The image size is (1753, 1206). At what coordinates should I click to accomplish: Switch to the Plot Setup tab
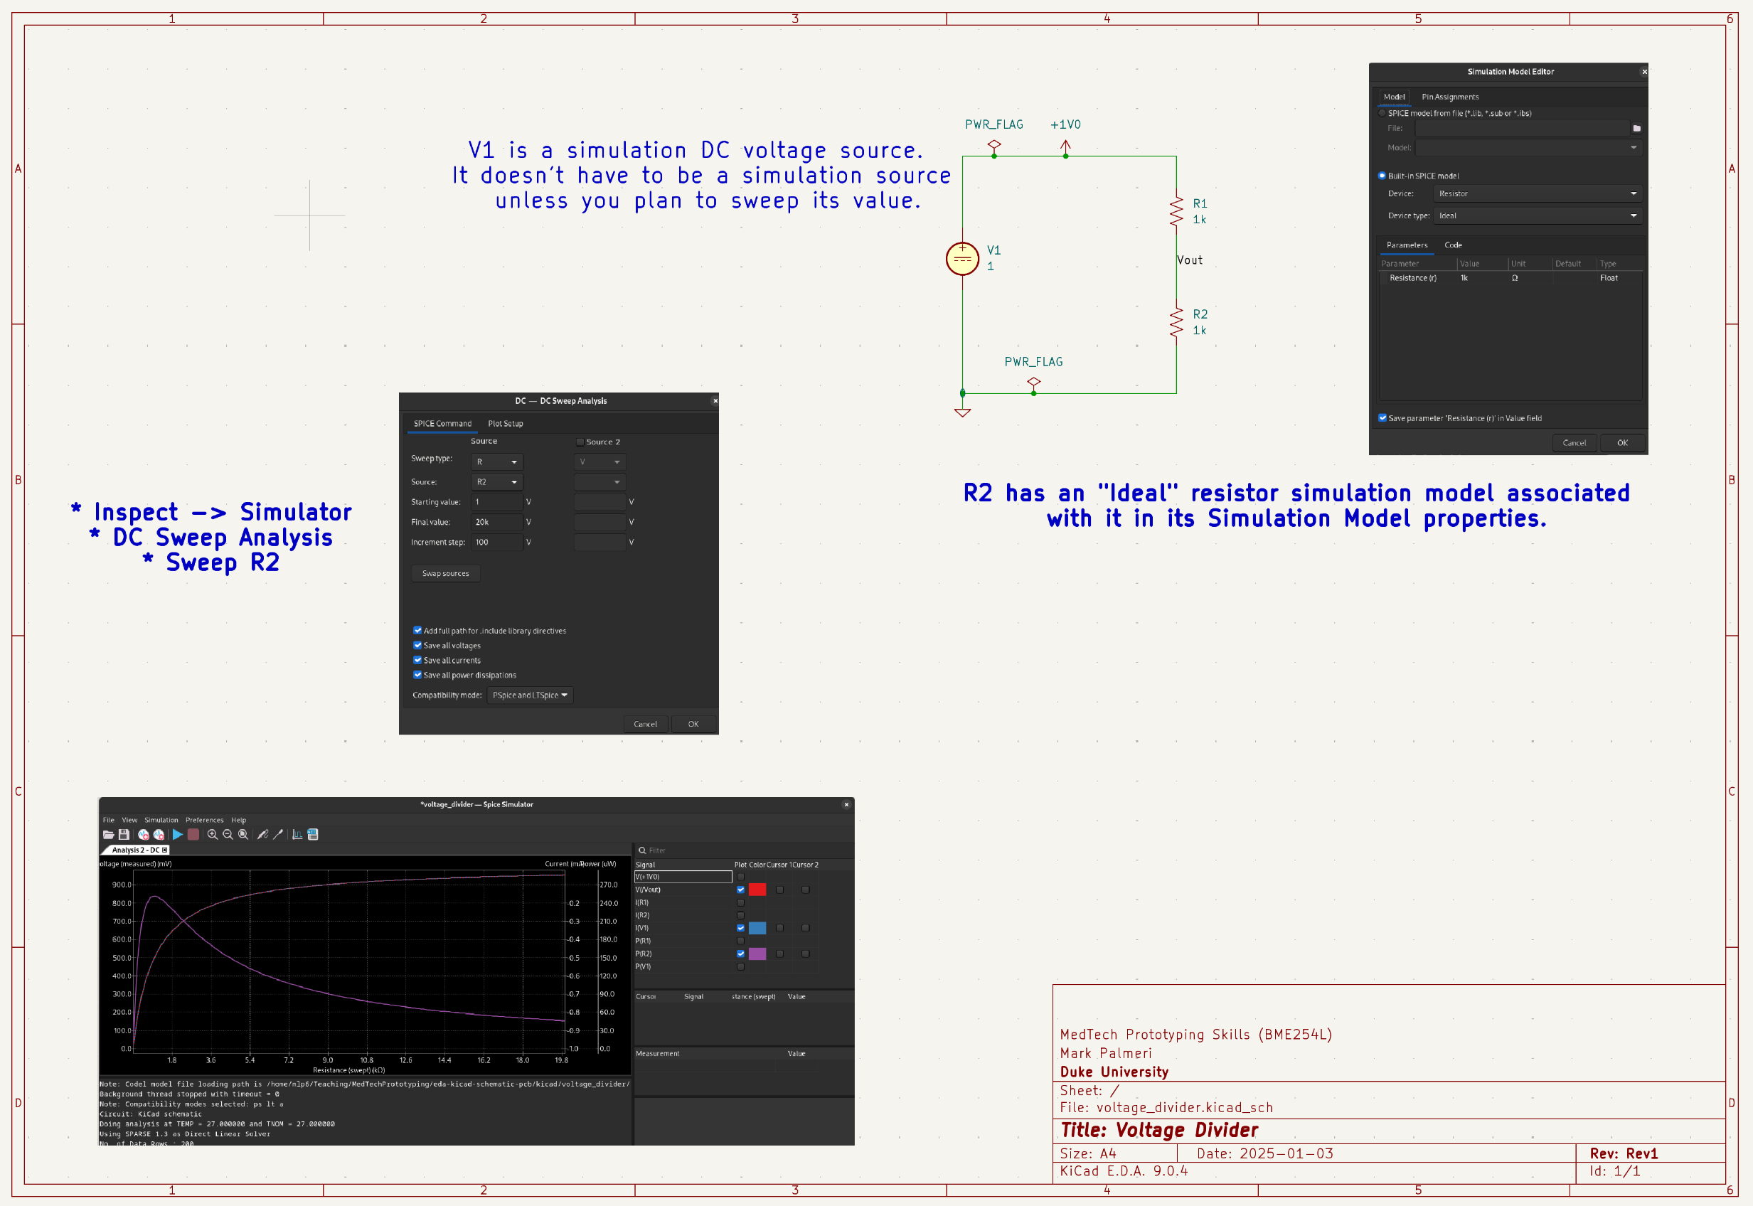click(x=505, y=423)
